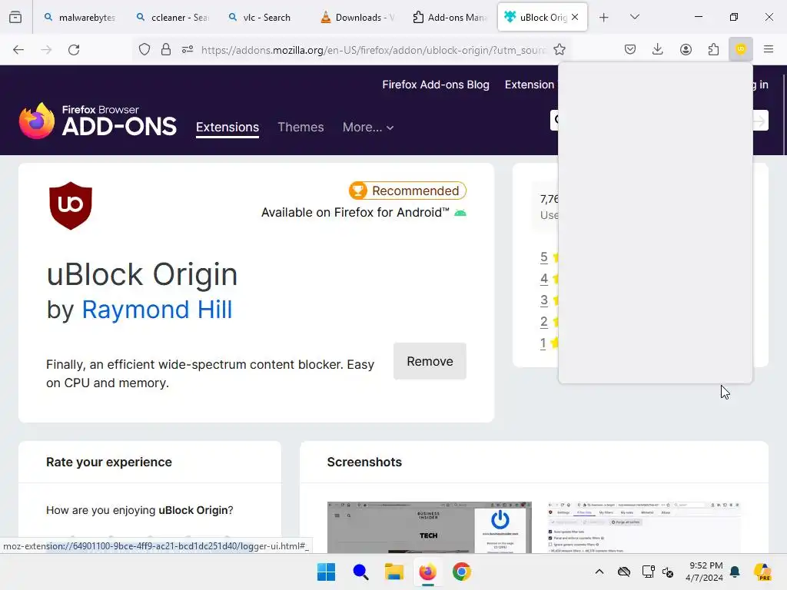Open the Windows Start menu
The height and width of the screenshot is (590, 787).
(326, 572)
